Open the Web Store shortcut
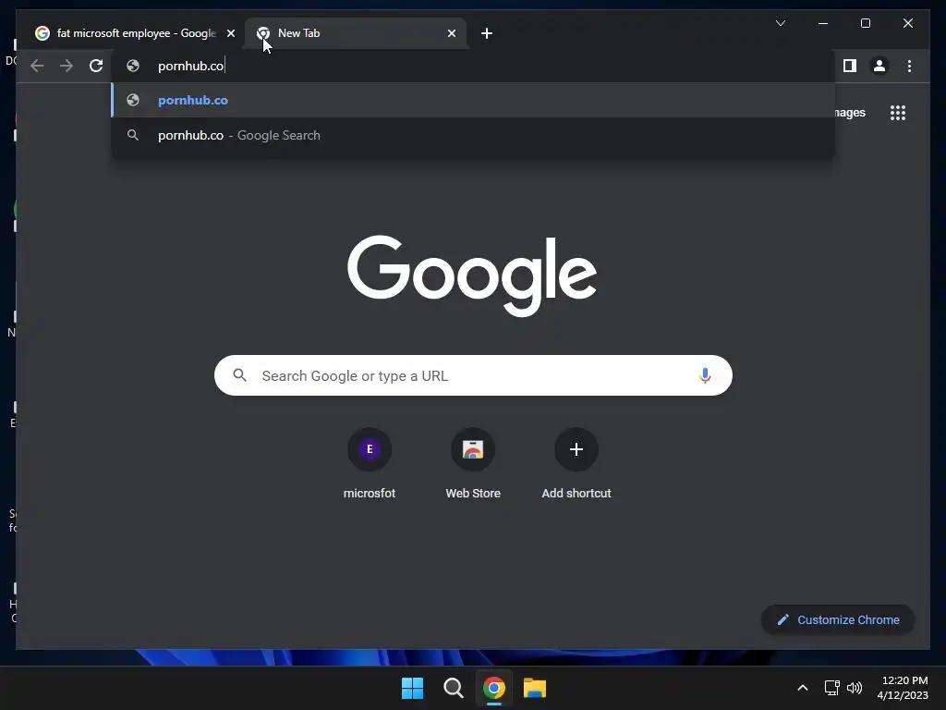The image size is (946, 710). click(x=473, y=464)
